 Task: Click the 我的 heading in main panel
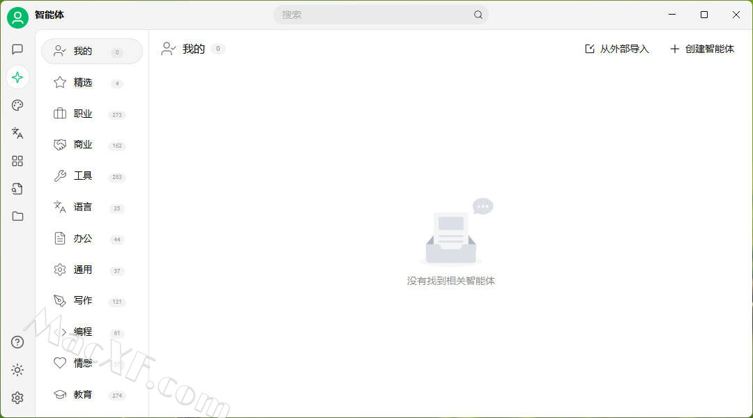(194, 49)
